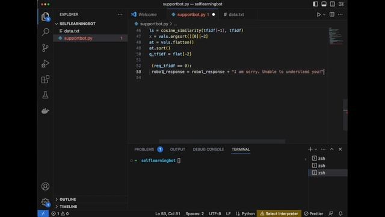
Task: Select the third highlighted zsh terminal
Action: coord(327,173)
